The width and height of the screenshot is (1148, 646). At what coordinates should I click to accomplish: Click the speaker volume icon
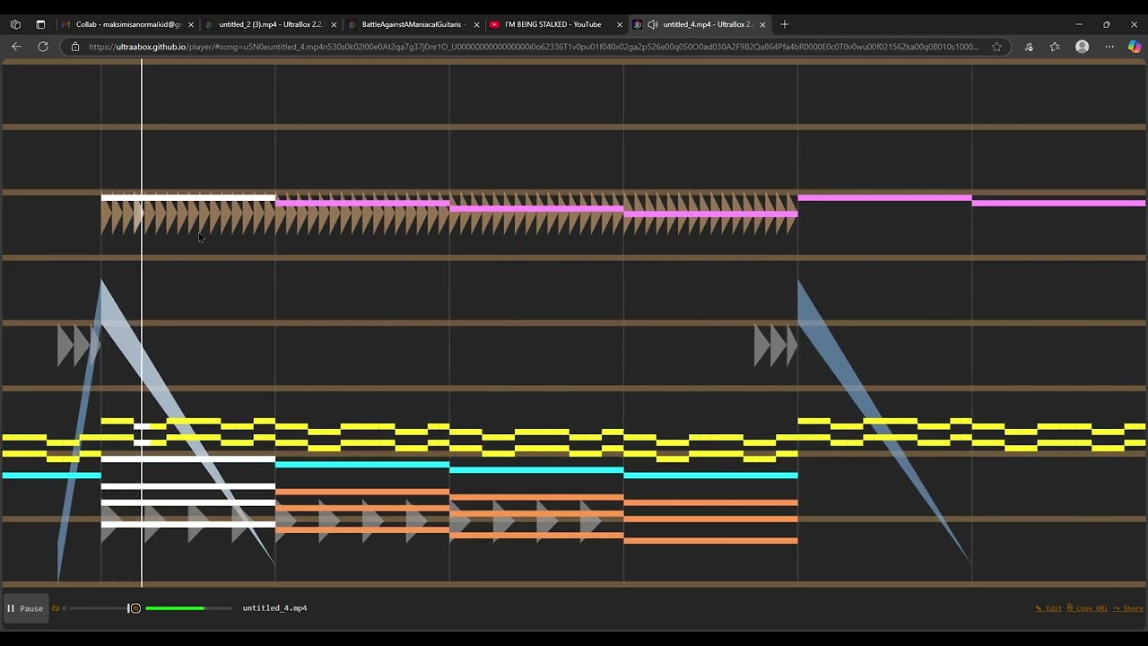[64, 608]
